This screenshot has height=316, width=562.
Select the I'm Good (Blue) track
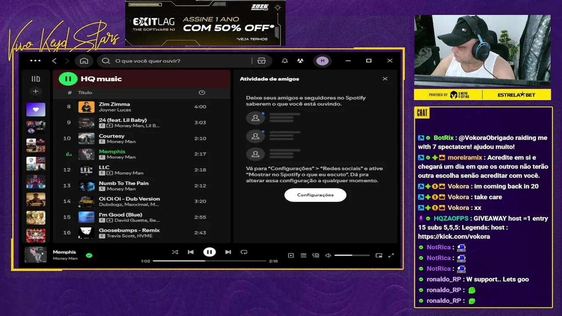141,217
